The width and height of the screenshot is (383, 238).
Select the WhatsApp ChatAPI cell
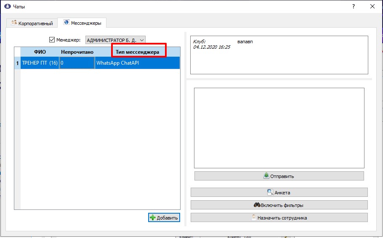coord(137,63)
